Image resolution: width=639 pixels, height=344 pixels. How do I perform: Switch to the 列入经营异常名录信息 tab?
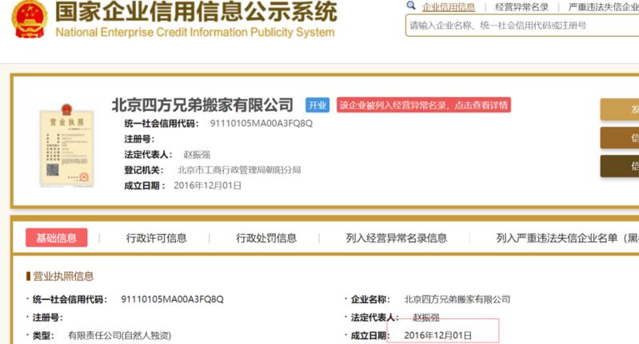396,238
